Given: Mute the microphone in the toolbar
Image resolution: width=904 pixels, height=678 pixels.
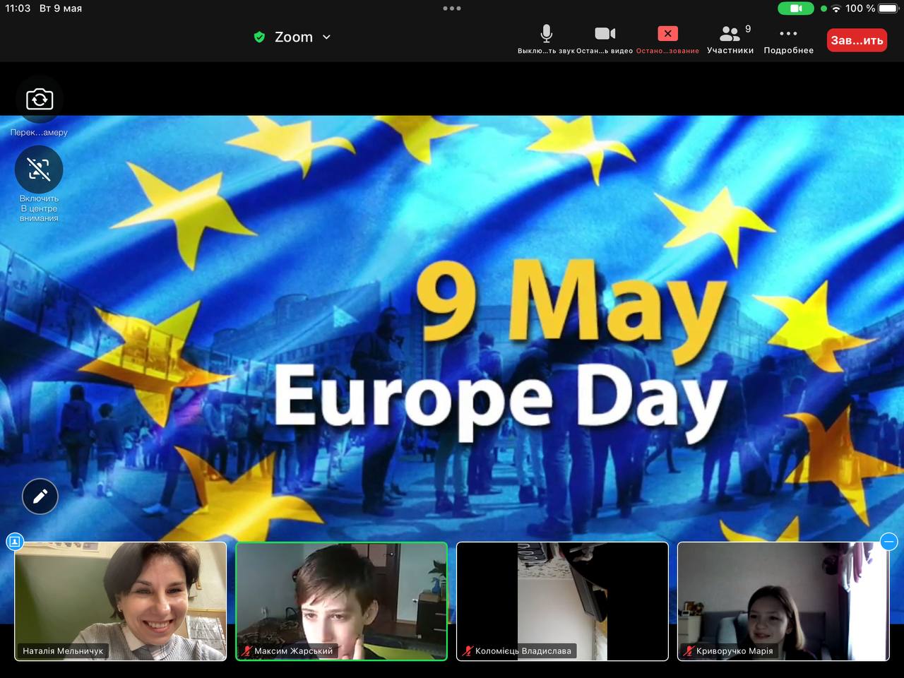Looking at the screenshot, I should point(546,35).
